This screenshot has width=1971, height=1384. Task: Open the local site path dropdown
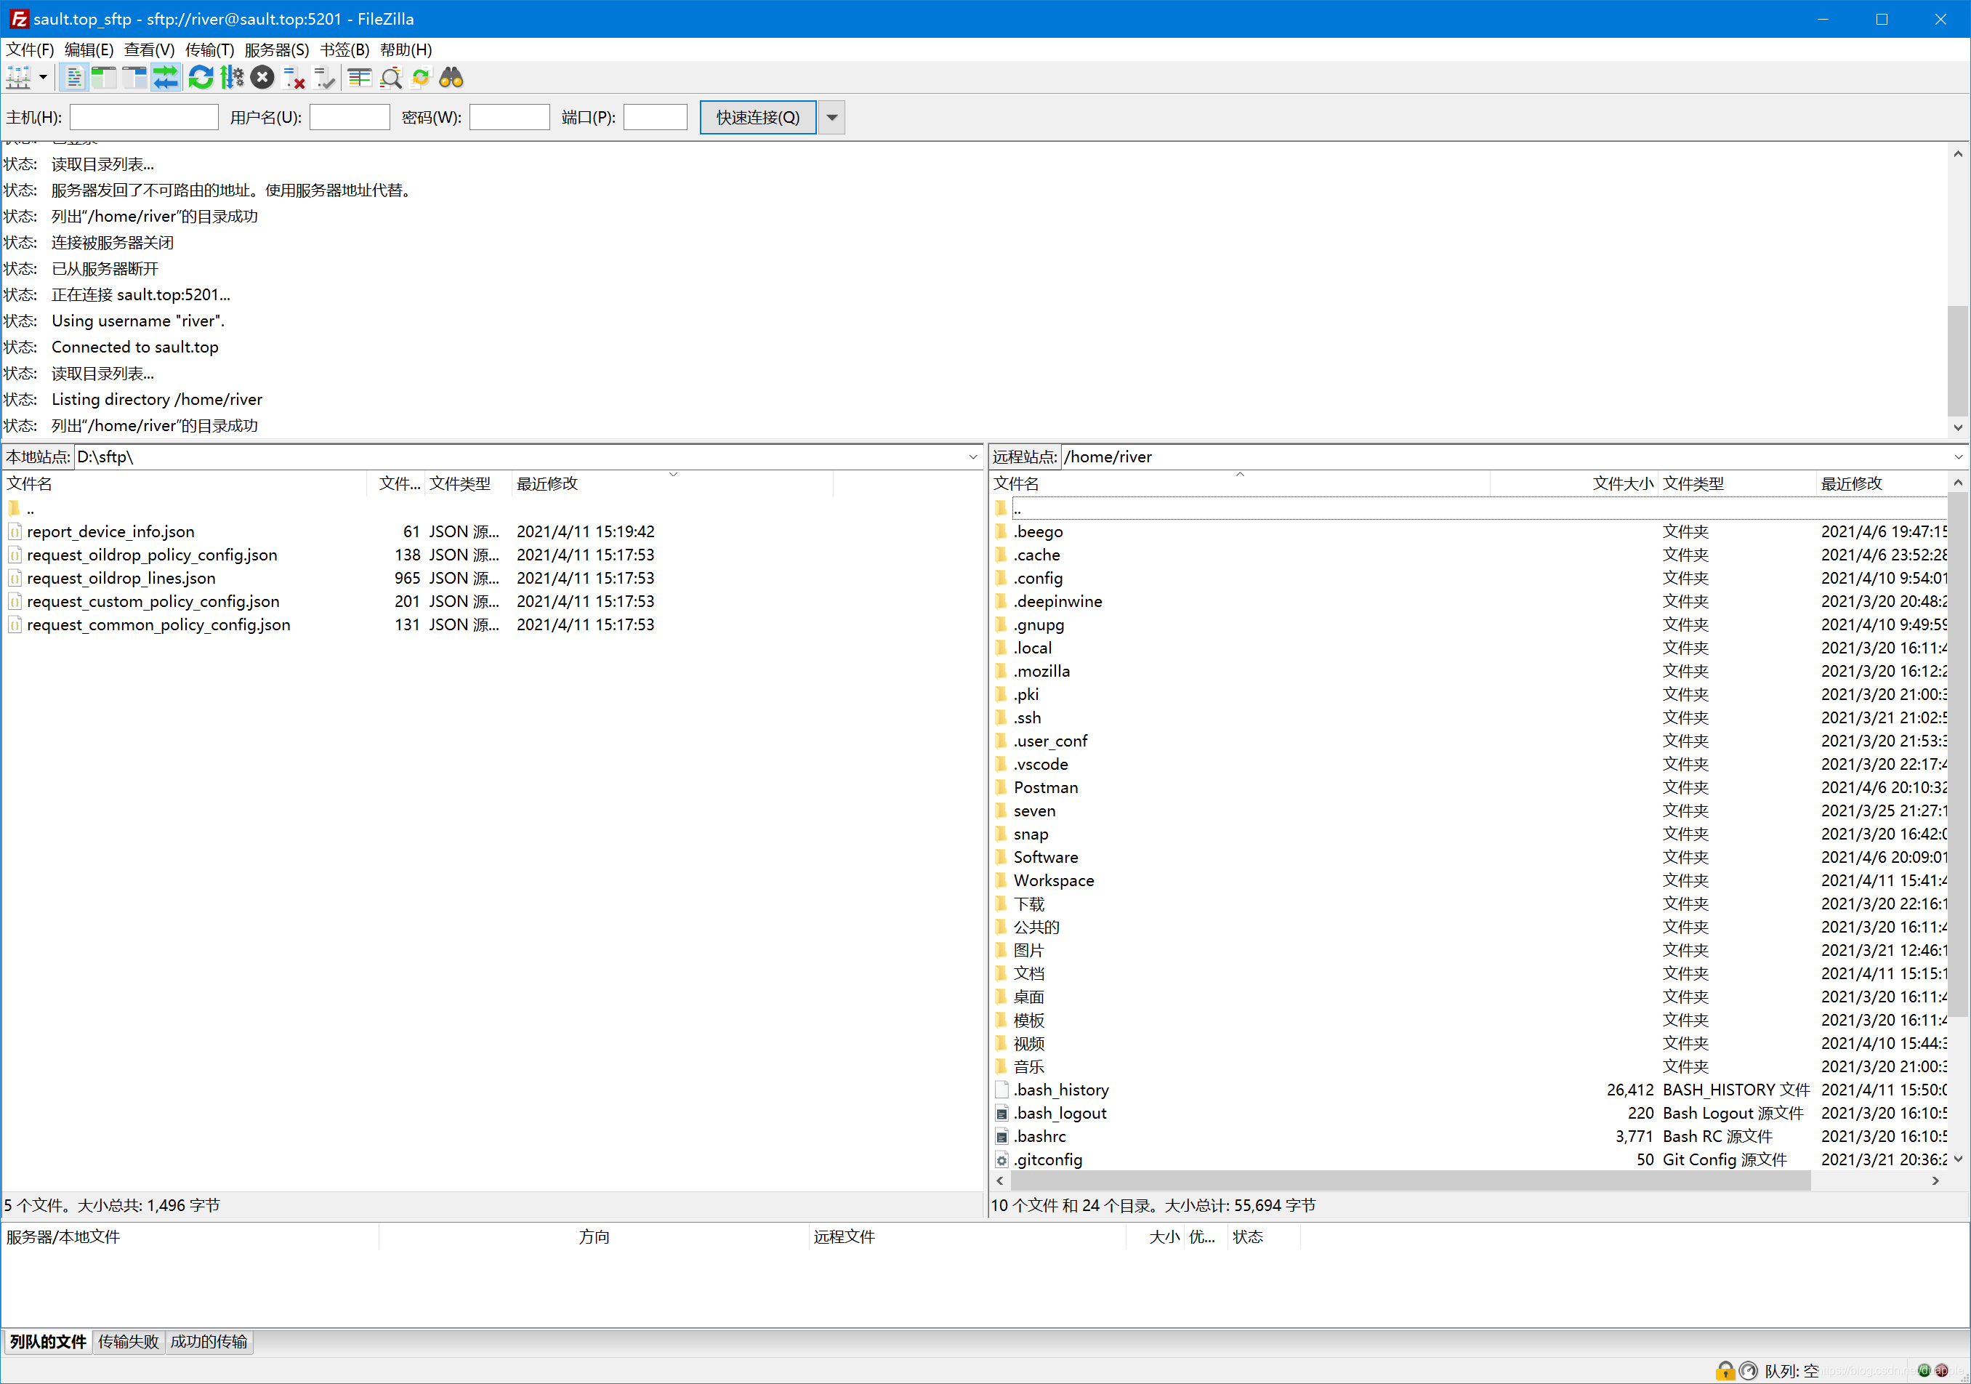point(972,456)
